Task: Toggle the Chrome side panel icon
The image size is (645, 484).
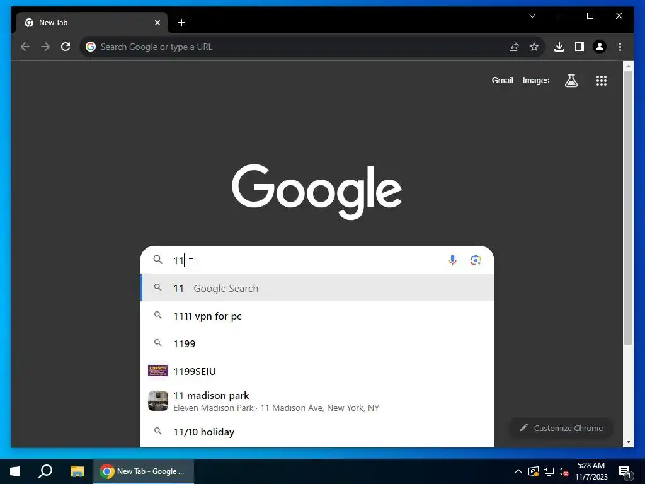Action: [579, 47]
